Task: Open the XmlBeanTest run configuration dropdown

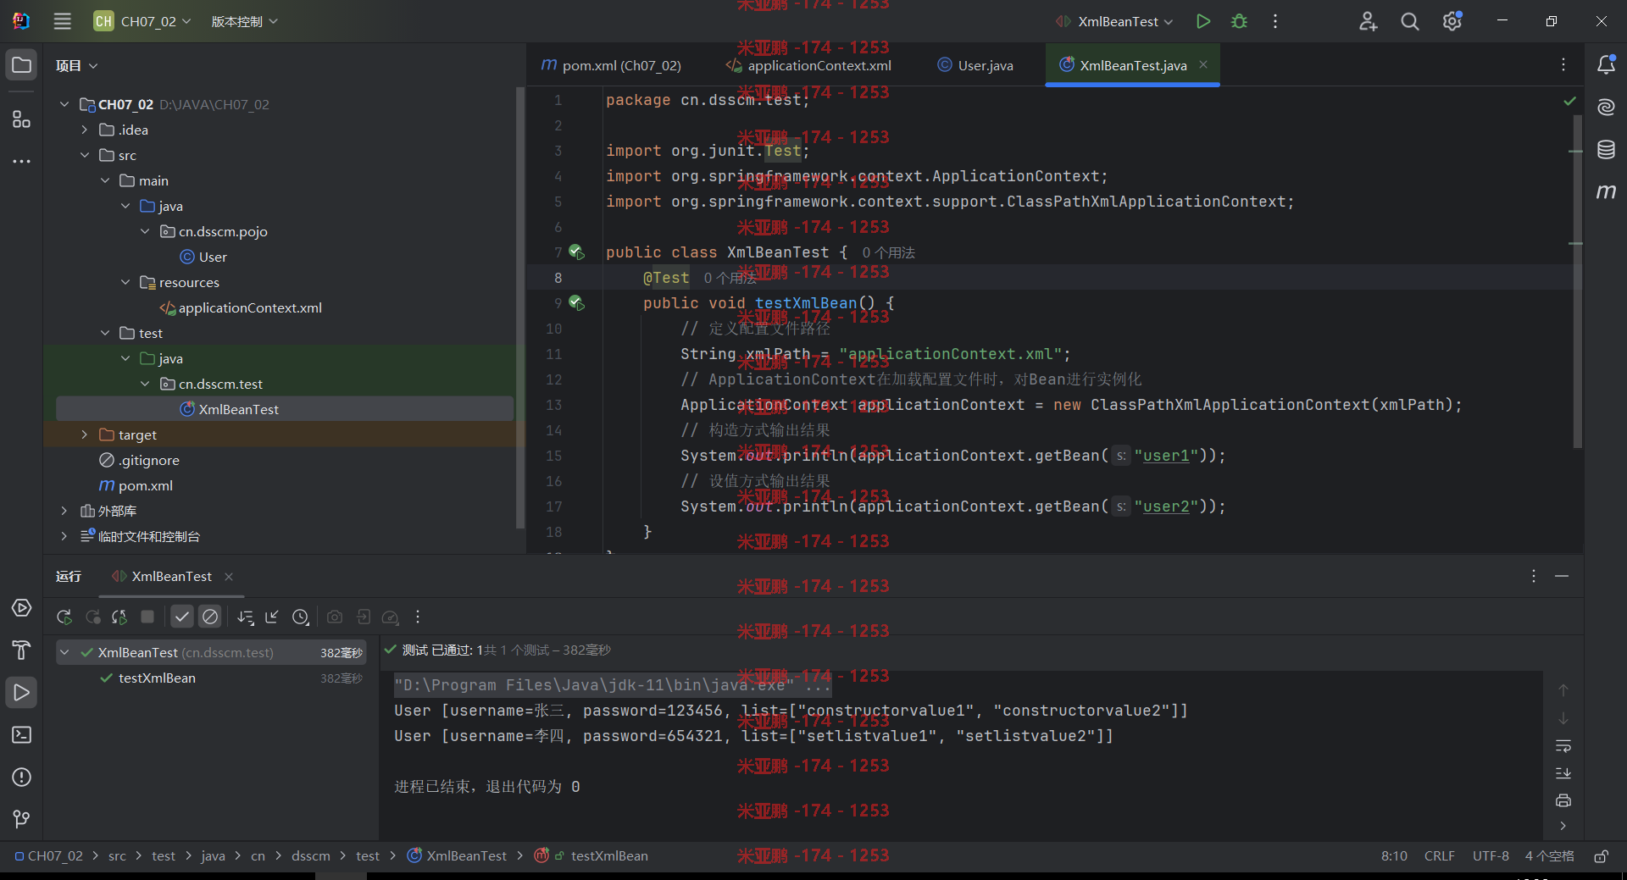Action: point(1114,21)
